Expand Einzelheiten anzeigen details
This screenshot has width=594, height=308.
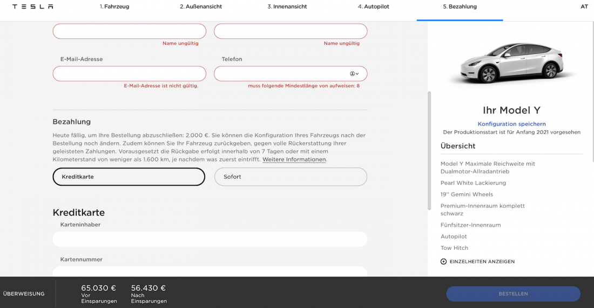click(x=482, y=262)
